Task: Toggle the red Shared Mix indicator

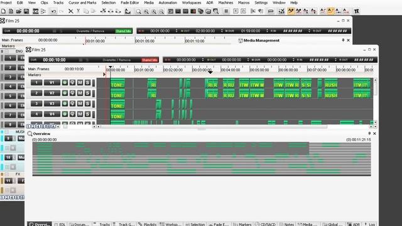Action: click(x=149, y=60)
